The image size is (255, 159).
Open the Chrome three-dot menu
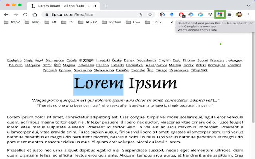(249, 15)
